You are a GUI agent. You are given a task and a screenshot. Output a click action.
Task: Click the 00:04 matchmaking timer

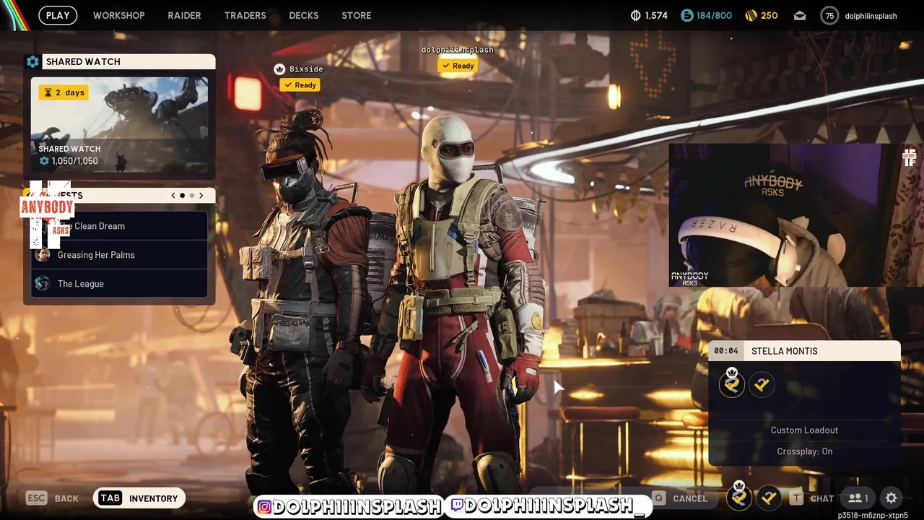pyautogui.click(x=726, y=351)
